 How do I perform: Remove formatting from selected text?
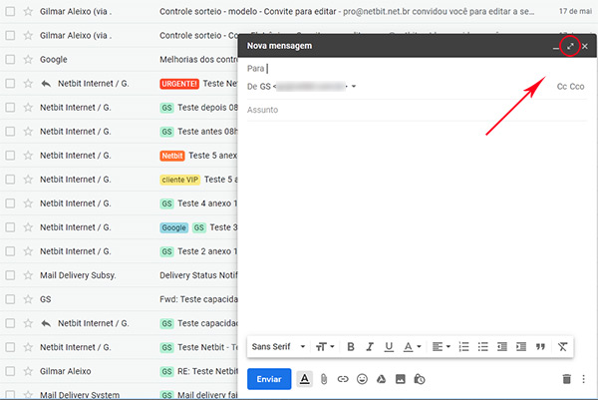[x=562, y=346]
